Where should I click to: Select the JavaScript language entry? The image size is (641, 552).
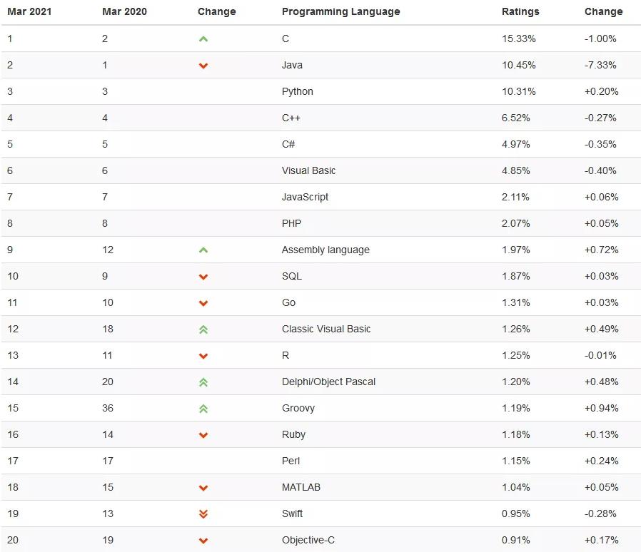(305, 197)
